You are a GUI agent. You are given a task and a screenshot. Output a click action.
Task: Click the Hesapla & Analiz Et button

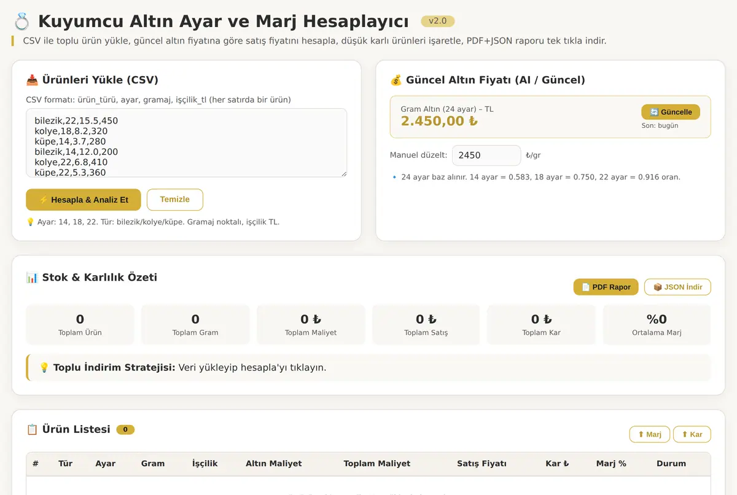pos(84,200)
